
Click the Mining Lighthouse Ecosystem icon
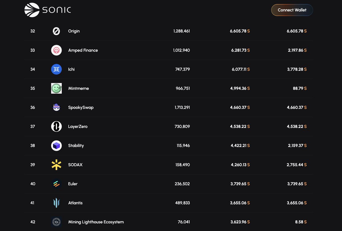click(56, 222)
